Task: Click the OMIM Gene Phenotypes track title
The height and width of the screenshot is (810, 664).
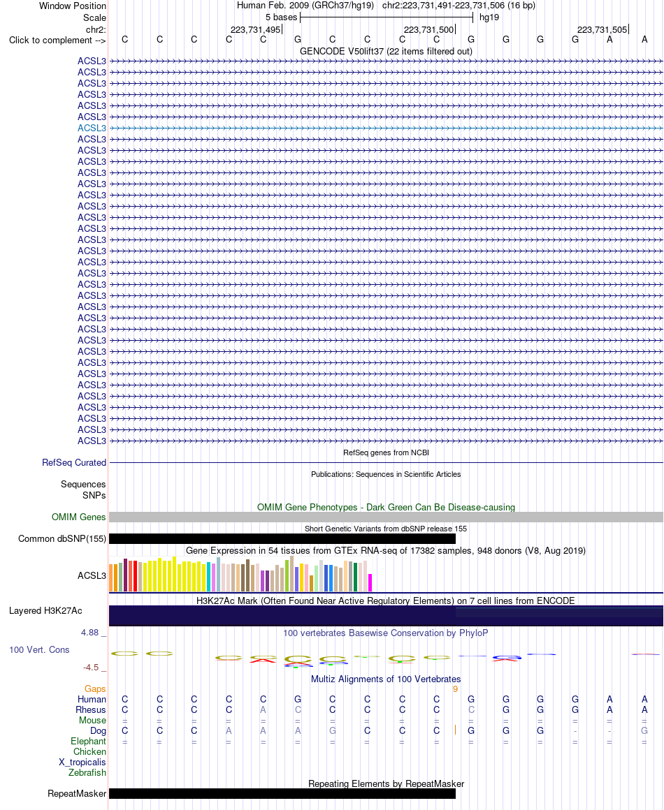Action: click(386, 507)
